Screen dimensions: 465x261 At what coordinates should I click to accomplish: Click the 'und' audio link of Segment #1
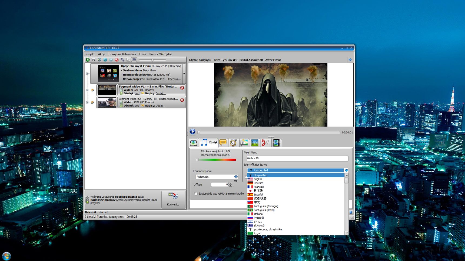click(137, 93)
